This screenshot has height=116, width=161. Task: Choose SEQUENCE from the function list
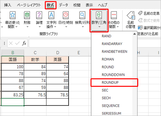click(112, 106)
